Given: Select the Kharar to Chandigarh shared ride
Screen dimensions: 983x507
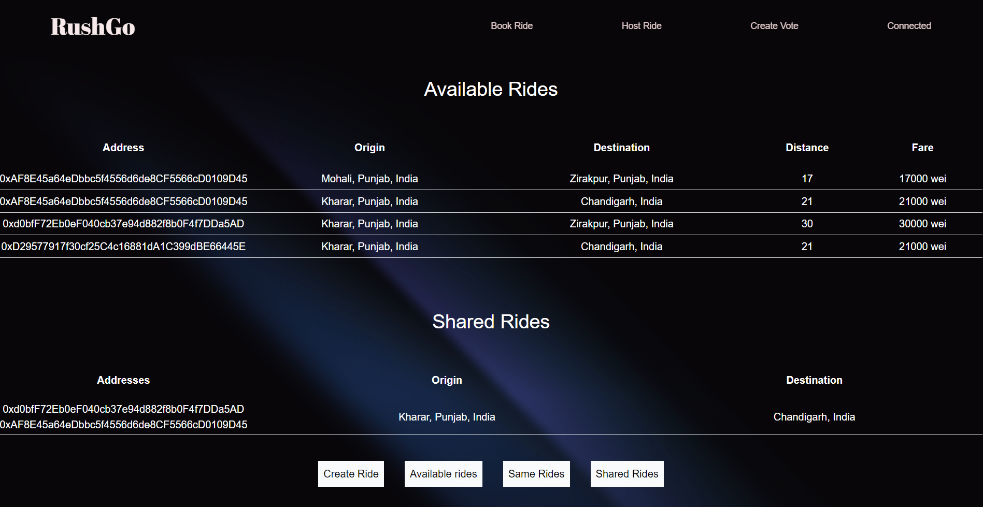Looking at the screenshot, I should (447, 416).
